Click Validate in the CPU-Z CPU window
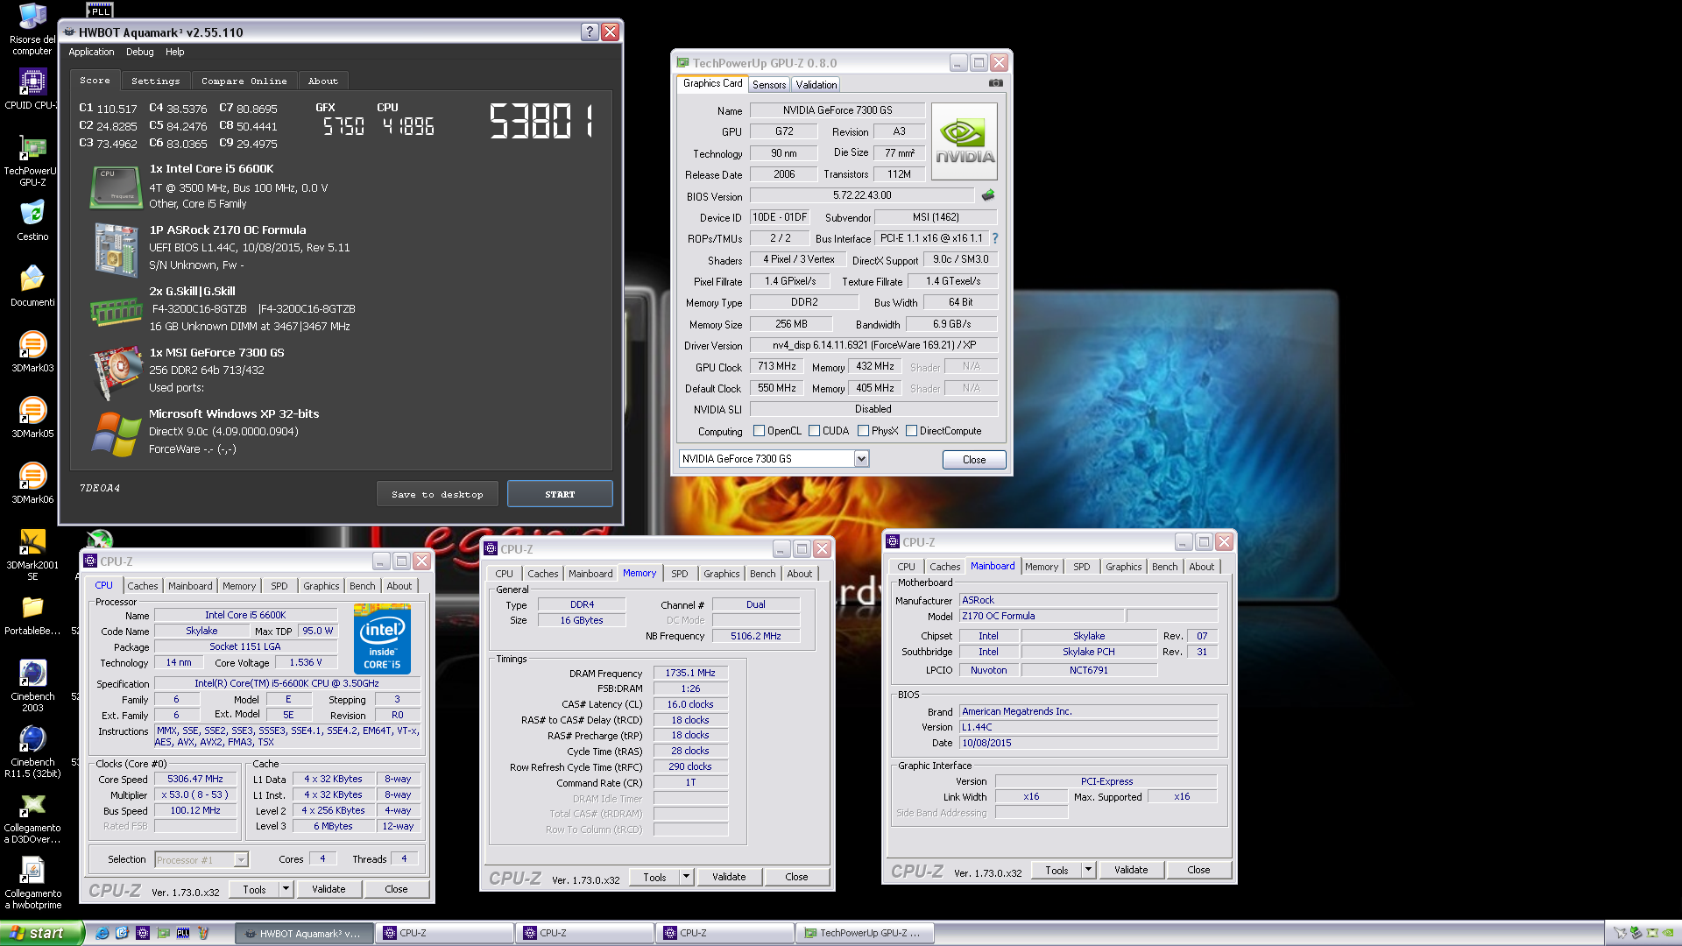The height and width of the screenshot is (946, 1682). point(329,889)
